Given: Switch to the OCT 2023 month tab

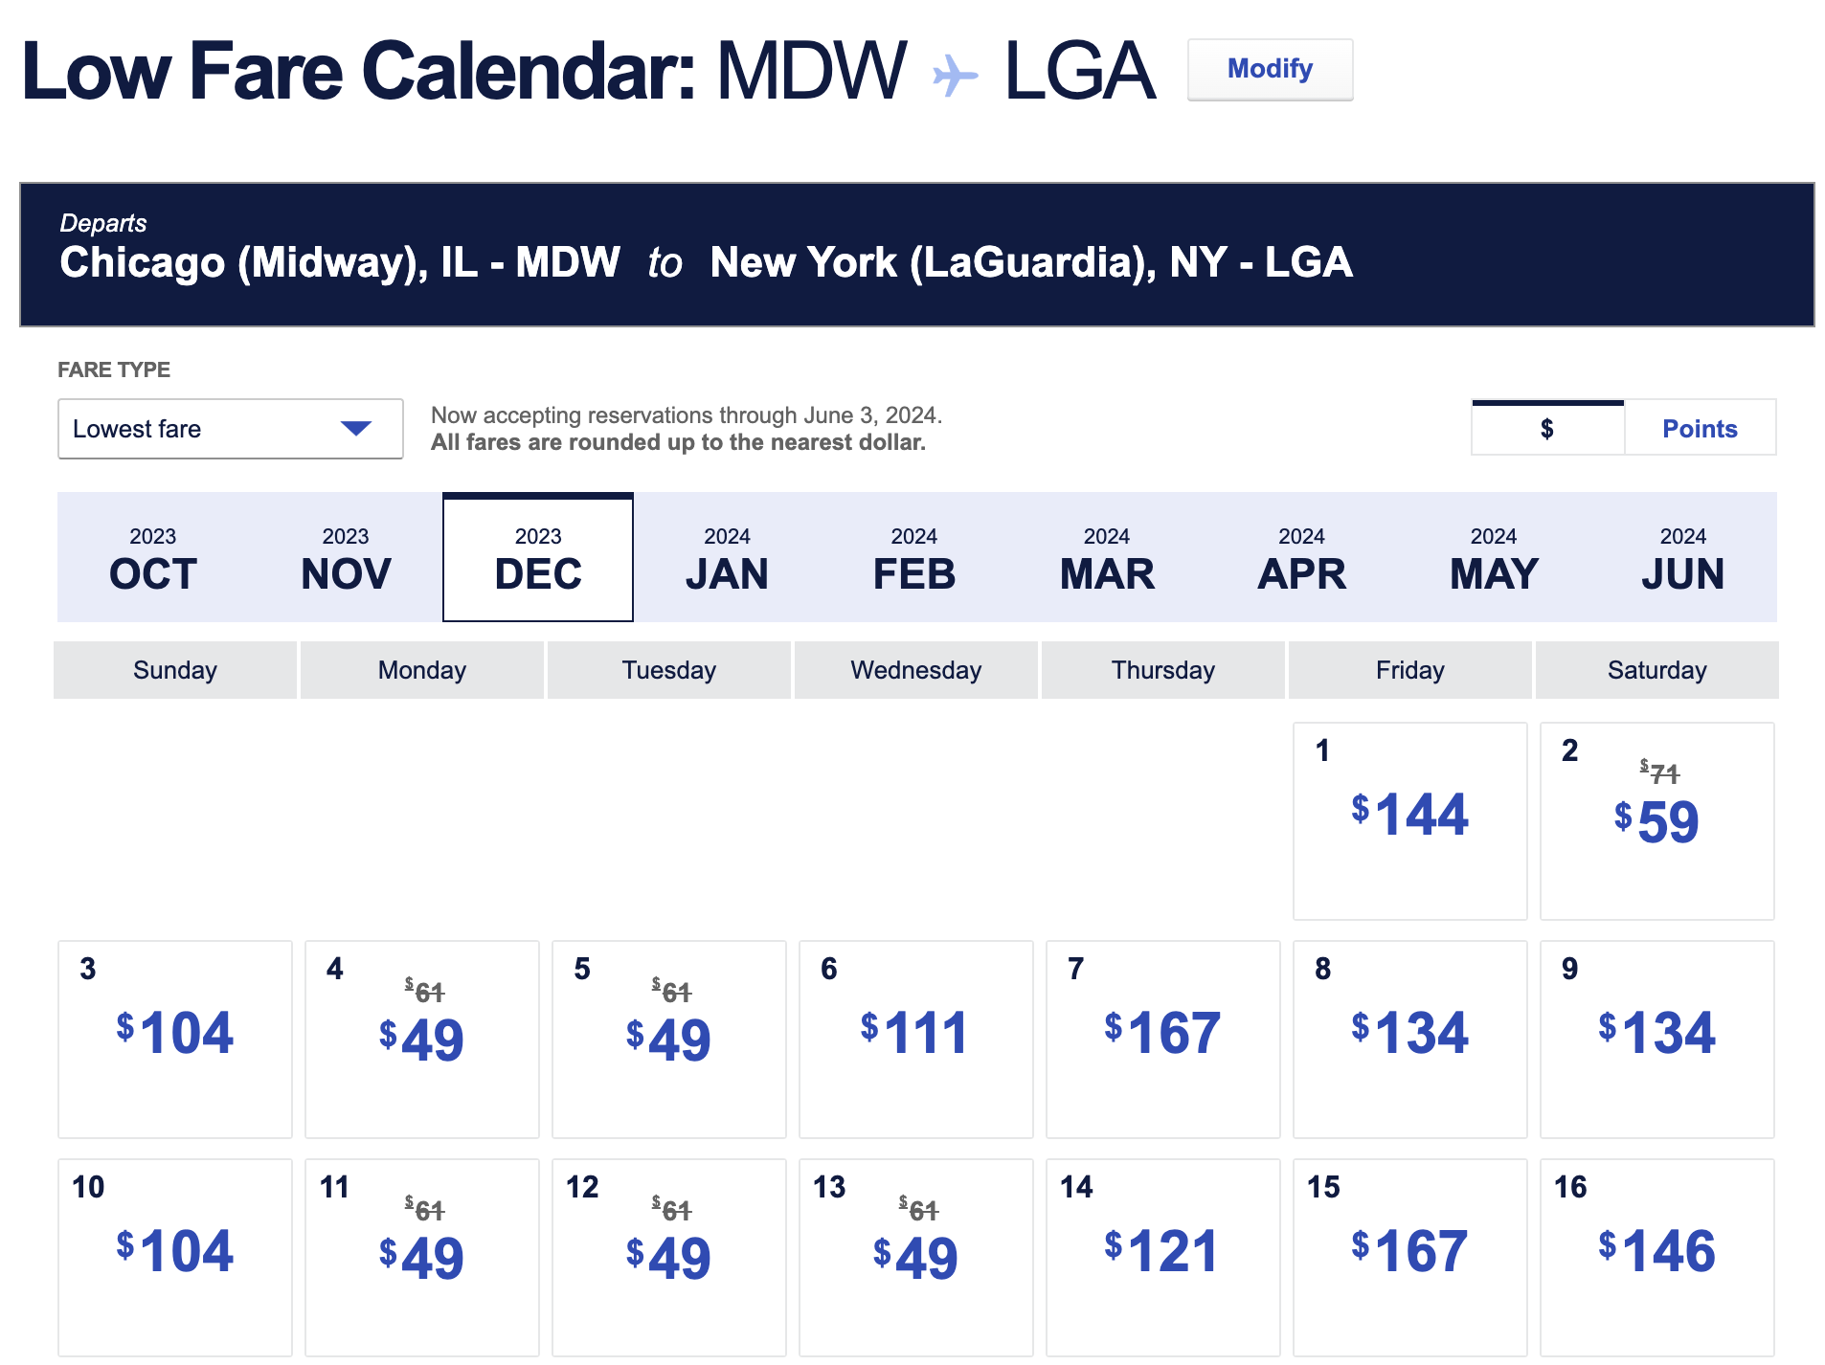Looking at the screenshot, I should click(x=153, y=558).
